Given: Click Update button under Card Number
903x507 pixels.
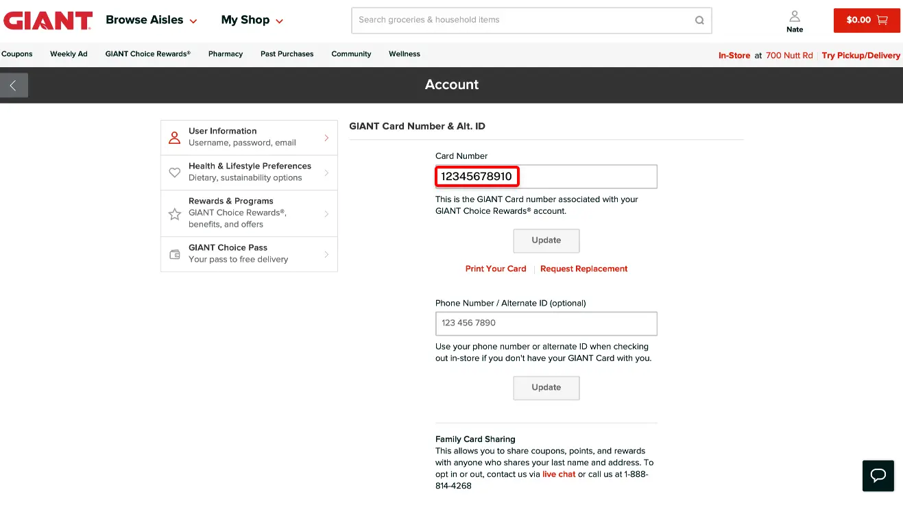Looking at the screenshot, I should (x=546, y=240).
